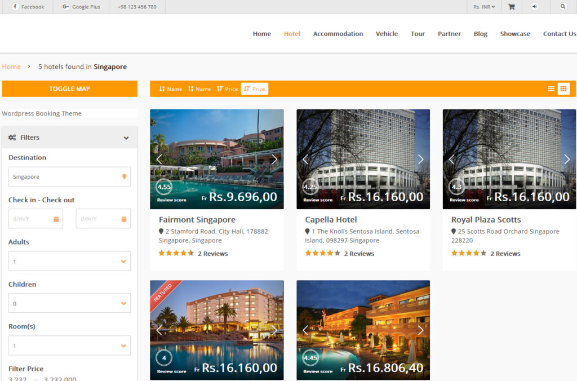This screenshot has width=577, height=381.
Task: Open the Accommodation menu
Action: (x=338, y=33)
